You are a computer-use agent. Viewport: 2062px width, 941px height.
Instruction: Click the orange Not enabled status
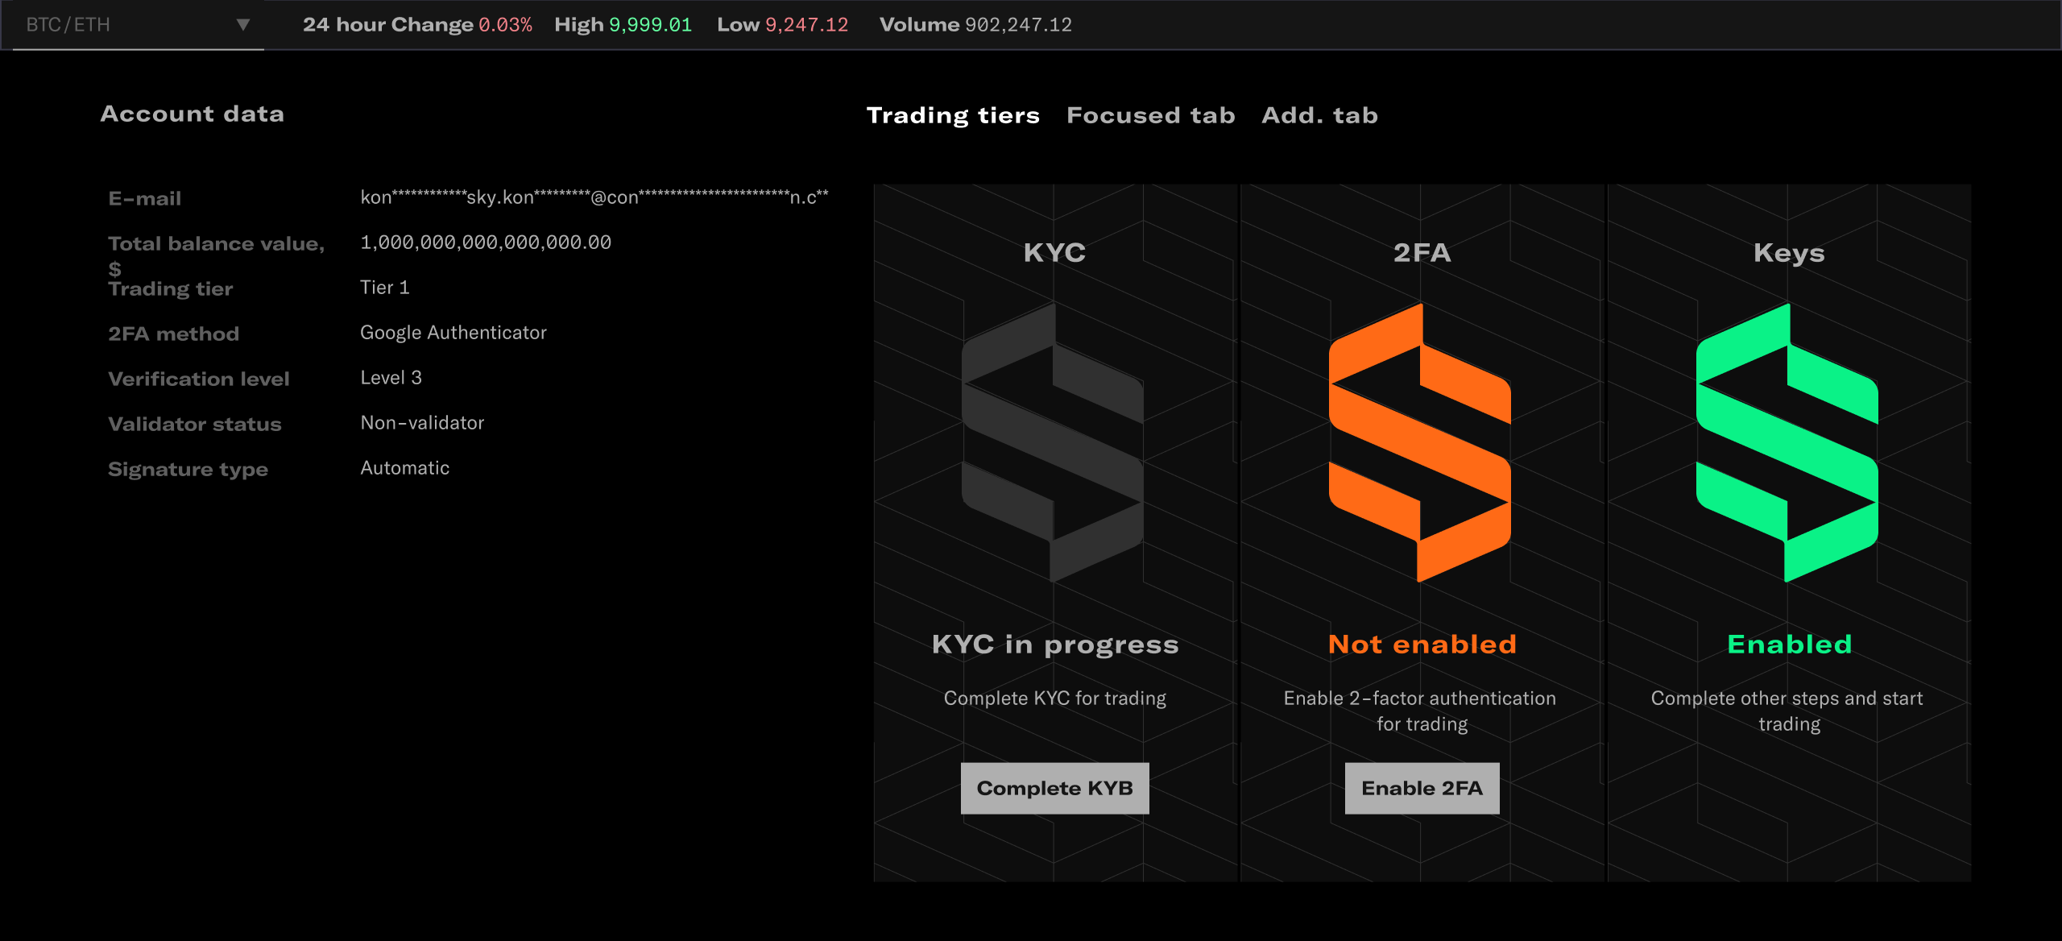[1422, 645]
